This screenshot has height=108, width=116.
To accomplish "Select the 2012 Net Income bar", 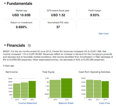I will coord(17,91).
